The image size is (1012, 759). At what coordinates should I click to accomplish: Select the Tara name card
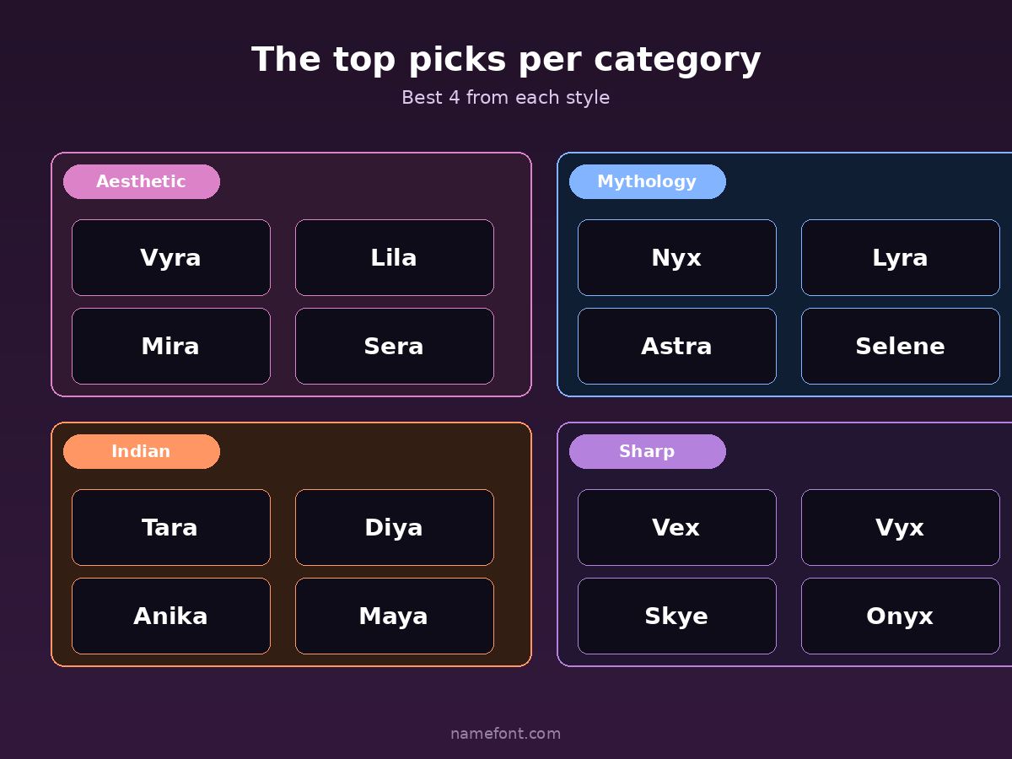click(171, 528)
